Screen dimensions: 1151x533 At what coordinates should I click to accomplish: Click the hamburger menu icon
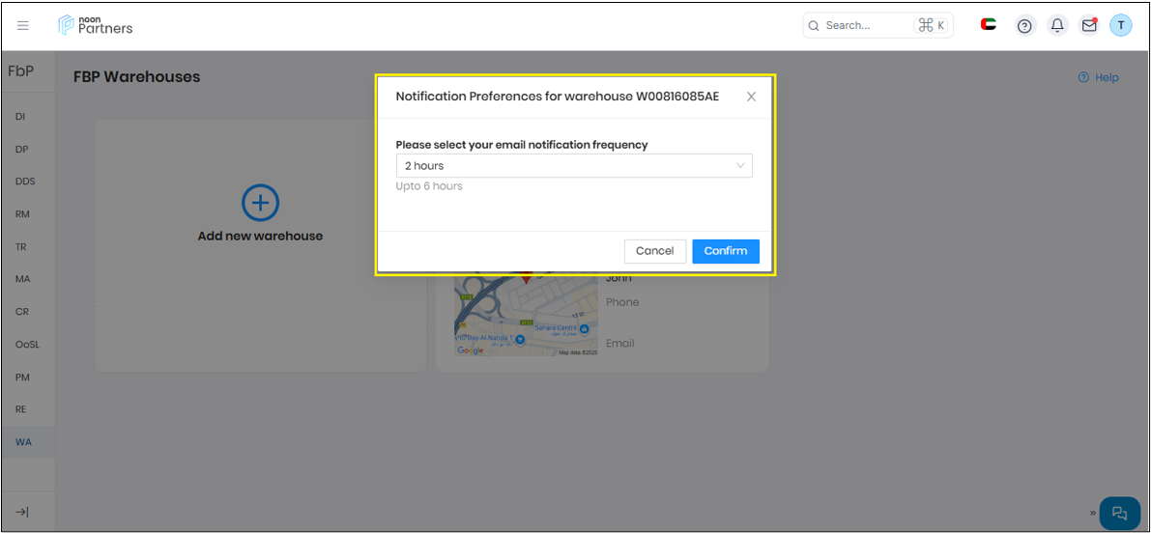[23, 26]
